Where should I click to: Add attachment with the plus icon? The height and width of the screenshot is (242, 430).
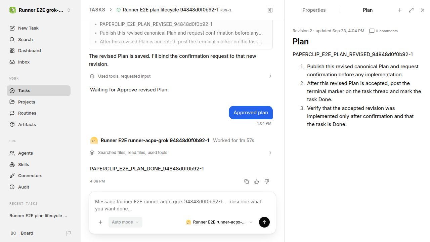click(100, 222)
